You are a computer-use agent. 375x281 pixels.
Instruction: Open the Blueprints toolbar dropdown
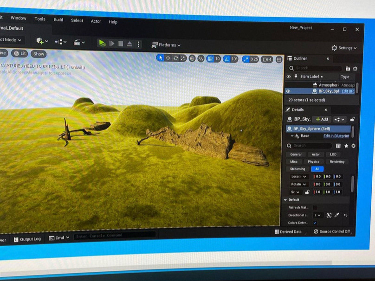point(61,42)
